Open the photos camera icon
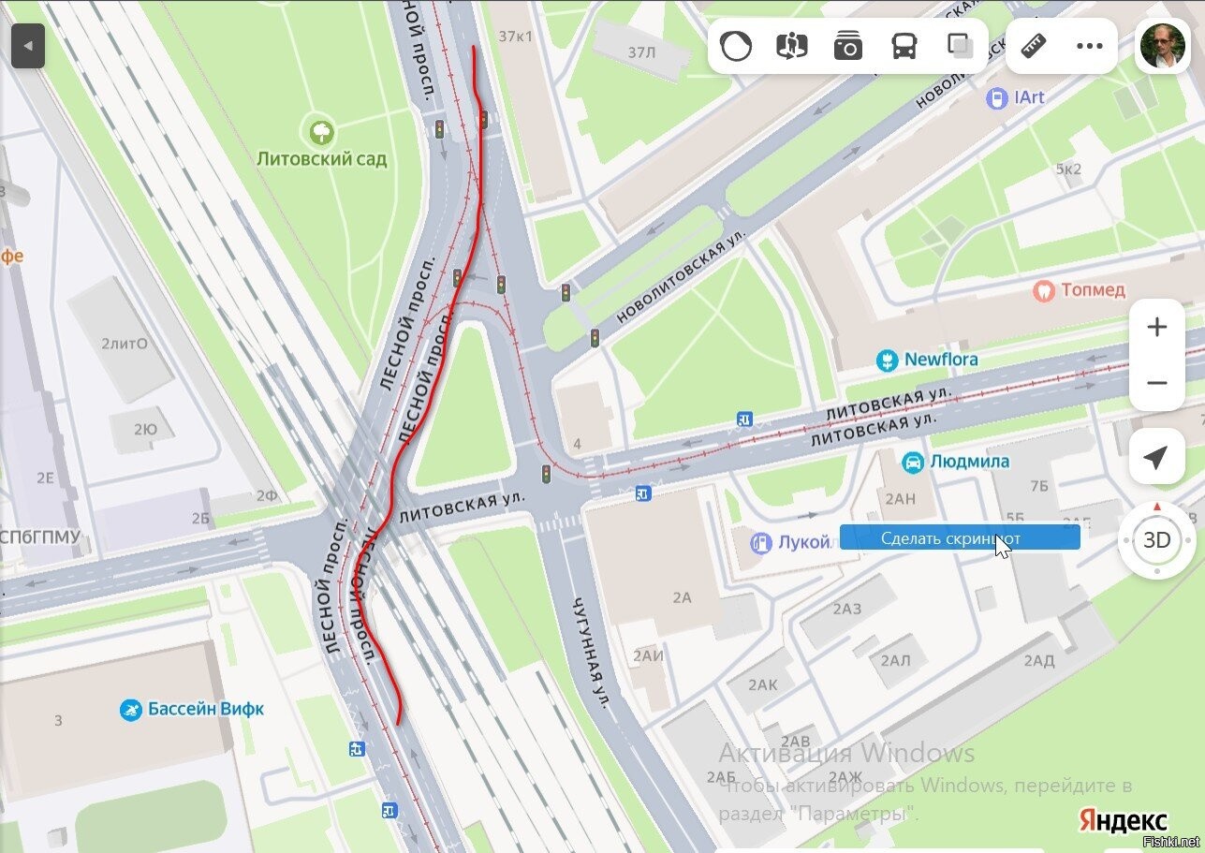The width and height of the screenshot is (1205, 853). tap(848, 45)
